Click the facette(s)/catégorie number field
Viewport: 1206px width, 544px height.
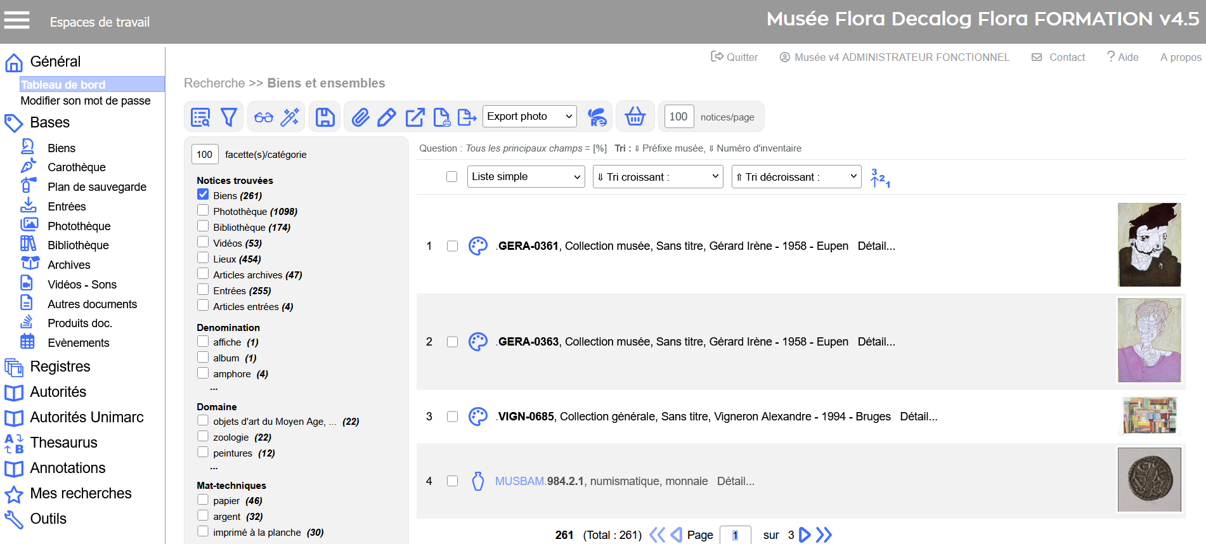pos(205,154)
